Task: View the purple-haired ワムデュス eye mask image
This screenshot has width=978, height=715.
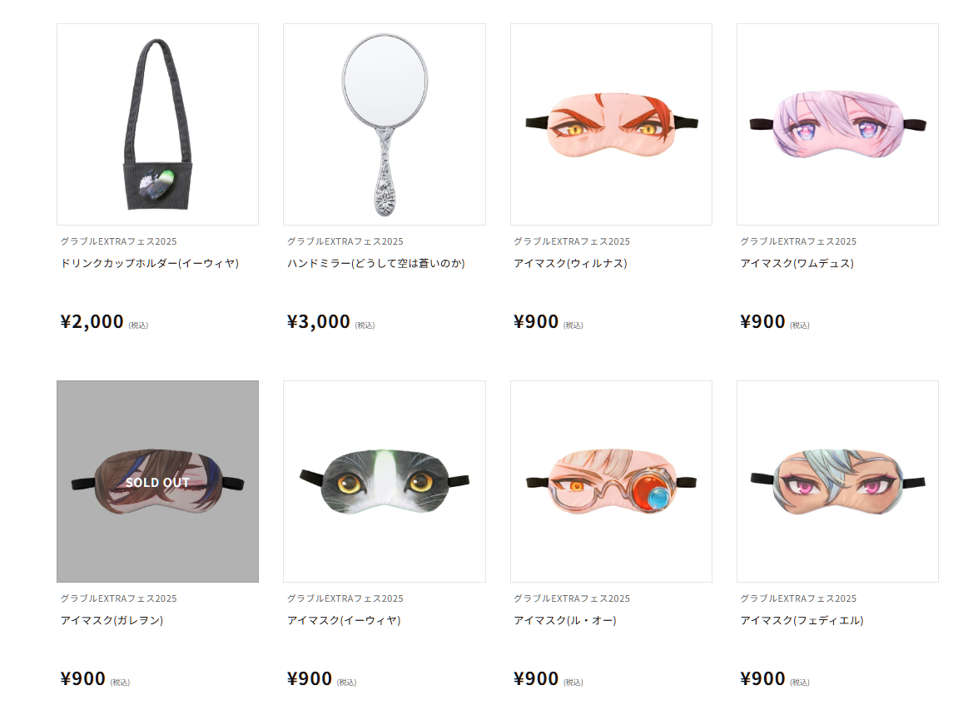Action: pos(837,124)
